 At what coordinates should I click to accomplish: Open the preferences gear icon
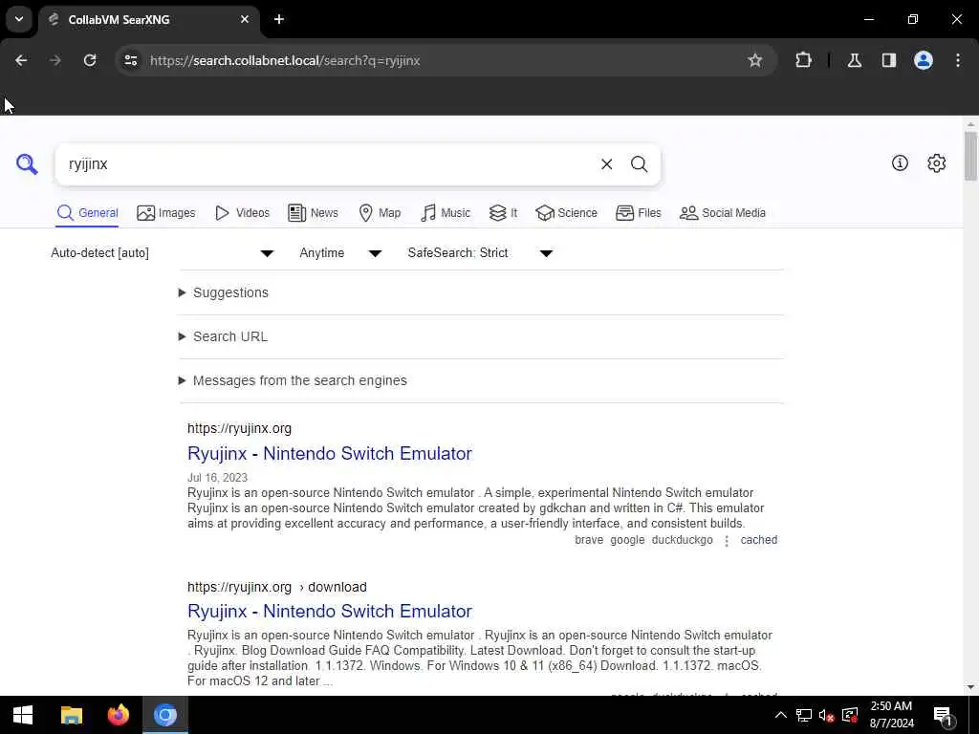click(x=937, y=162)
